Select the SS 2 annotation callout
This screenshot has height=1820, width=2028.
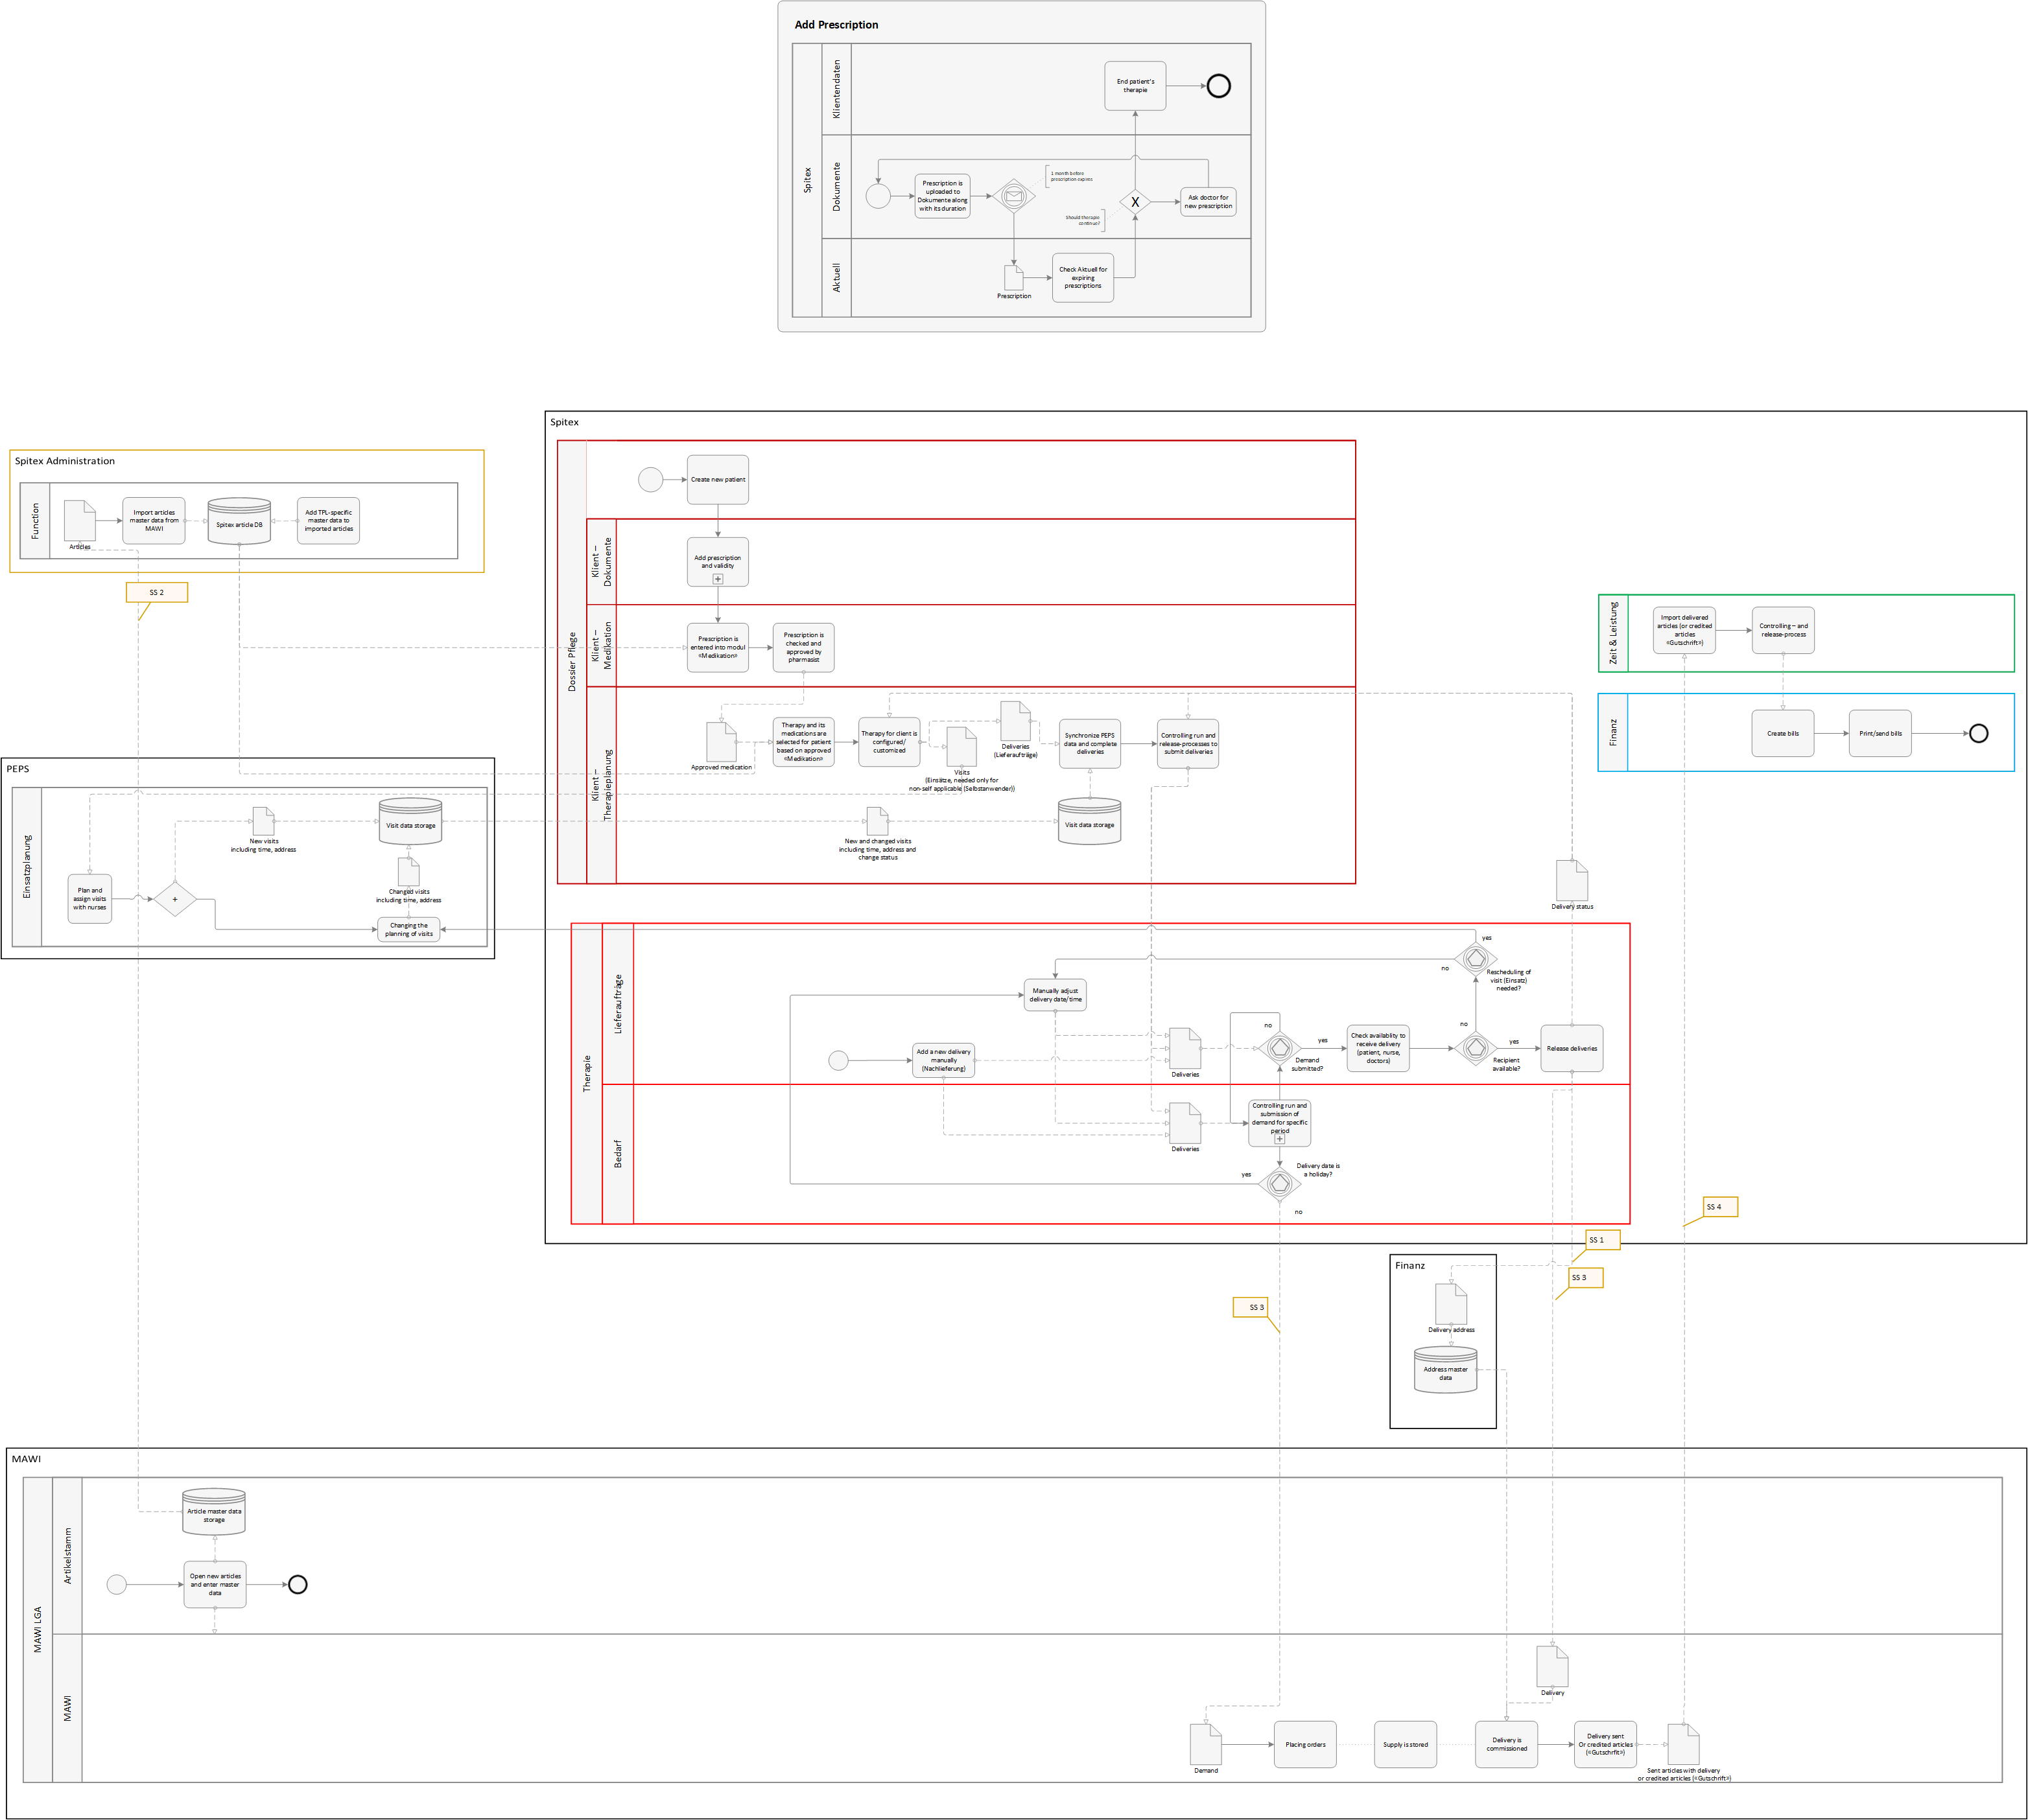[157, 592]
